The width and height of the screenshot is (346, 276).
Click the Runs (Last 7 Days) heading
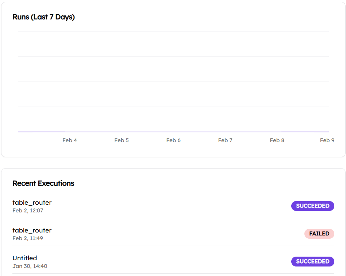click(43, 17)
